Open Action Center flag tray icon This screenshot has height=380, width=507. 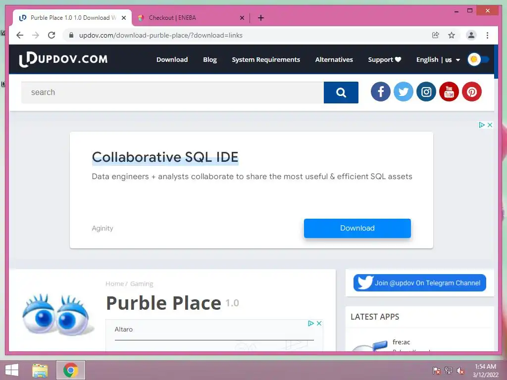pyautogui.click(x=436, y=371)
